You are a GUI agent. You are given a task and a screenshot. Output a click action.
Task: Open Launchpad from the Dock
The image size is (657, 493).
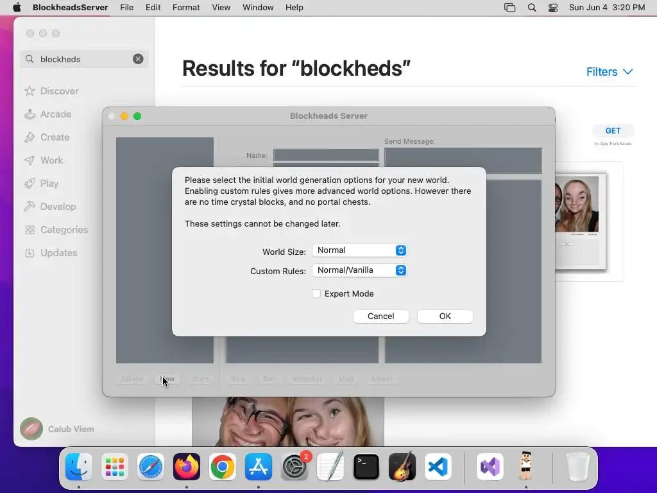point(115,467)
